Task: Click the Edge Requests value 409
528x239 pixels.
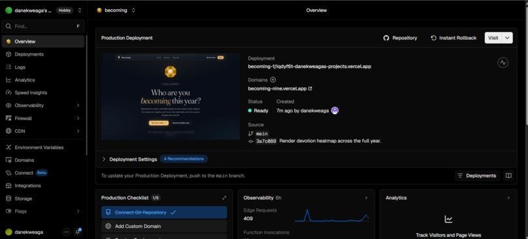Action: (248, 219)
